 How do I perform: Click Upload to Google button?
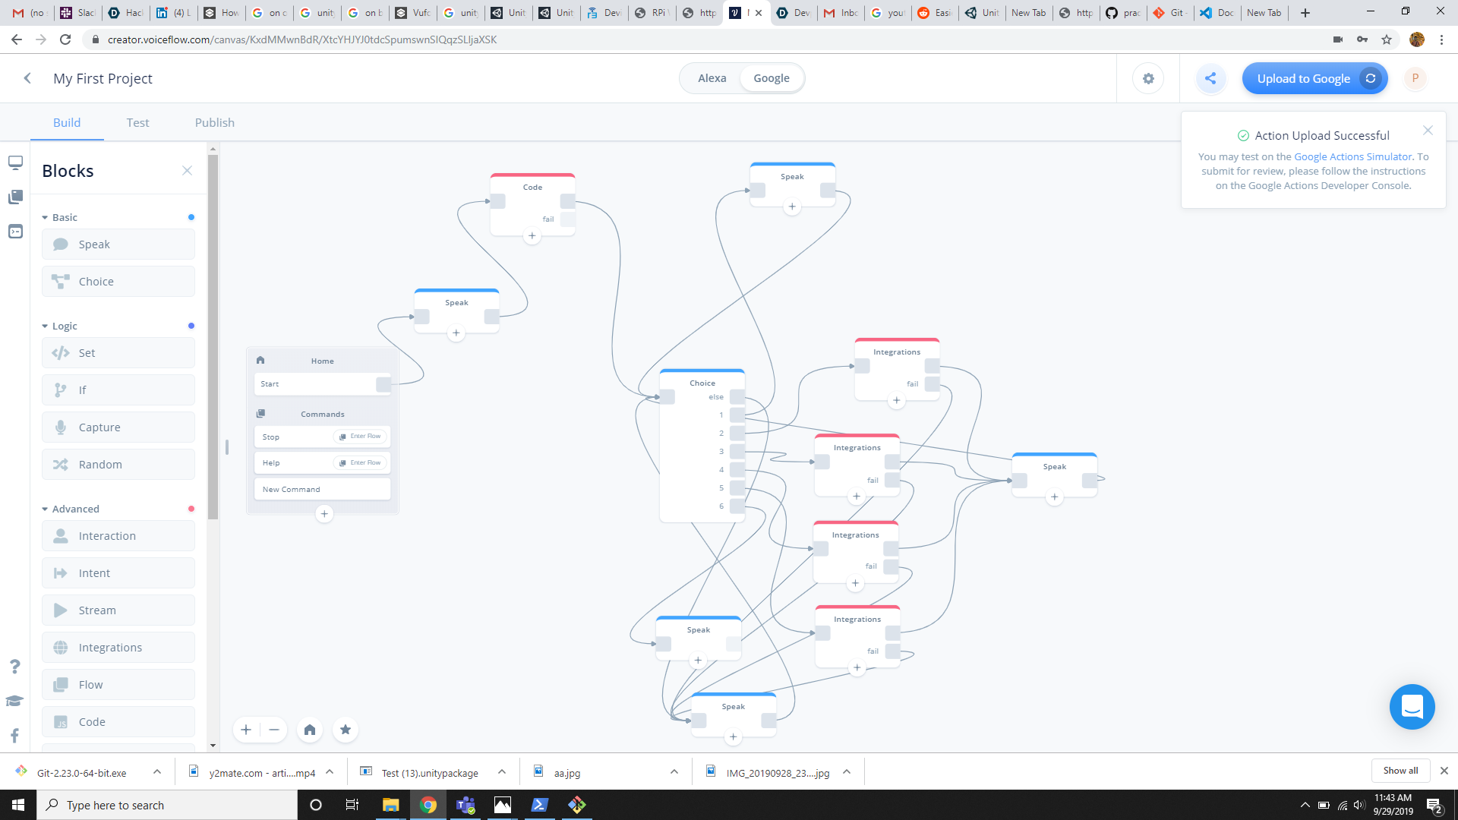[x=1303, y=78]
